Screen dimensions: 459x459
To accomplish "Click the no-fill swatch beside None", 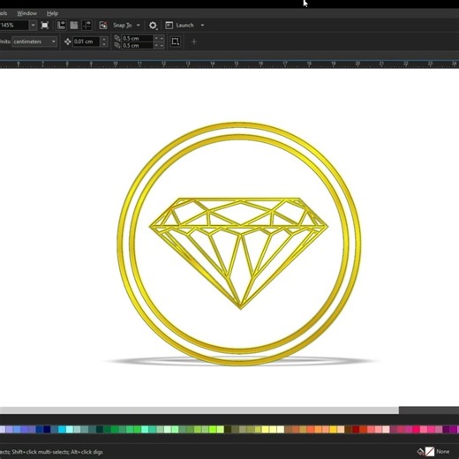I will (x=430, y=451).
